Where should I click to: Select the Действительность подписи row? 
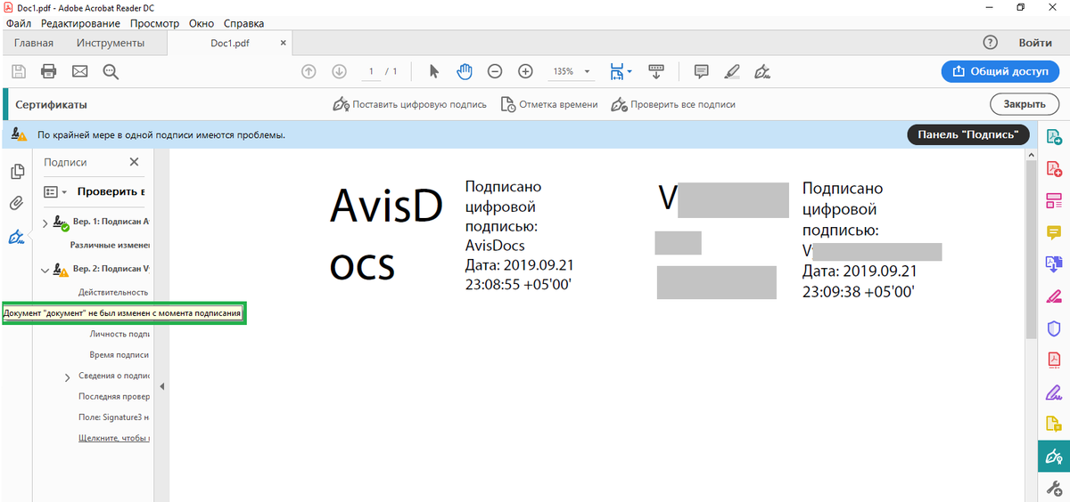coord(113,292)
